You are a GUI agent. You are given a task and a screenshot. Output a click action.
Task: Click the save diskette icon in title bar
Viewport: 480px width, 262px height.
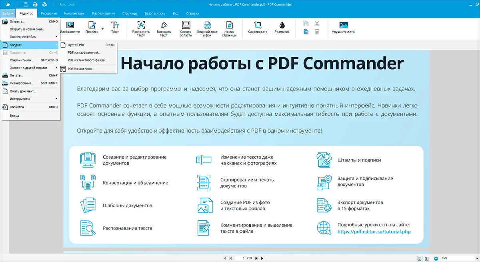click(x=26, y=4)
